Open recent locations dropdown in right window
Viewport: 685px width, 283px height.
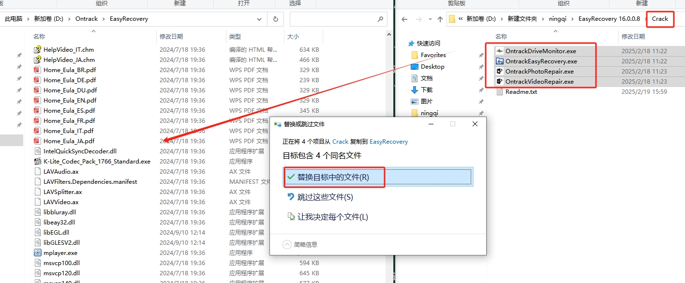(x=429, y=19)
